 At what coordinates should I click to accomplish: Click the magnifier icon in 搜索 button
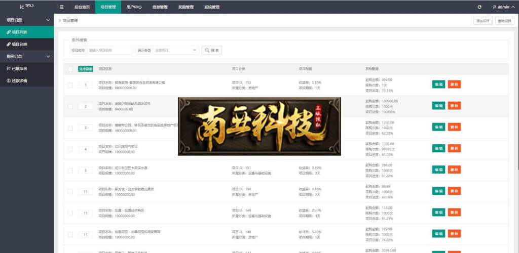[x=207, y=50]
